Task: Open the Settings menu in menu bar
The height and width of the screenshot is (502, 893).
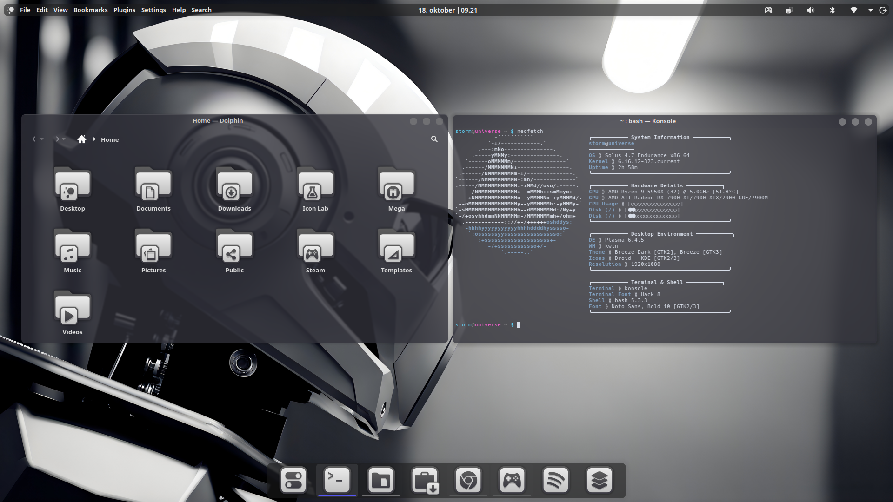Action: coord(153,10)
